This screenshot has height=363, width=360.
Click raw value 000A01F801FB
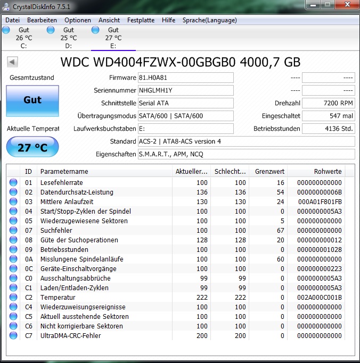(x=320, y=202)
